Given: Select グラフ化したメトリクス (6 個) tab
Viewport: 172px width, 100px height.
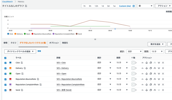Looking at the screenshot, I should click(33, 43).
